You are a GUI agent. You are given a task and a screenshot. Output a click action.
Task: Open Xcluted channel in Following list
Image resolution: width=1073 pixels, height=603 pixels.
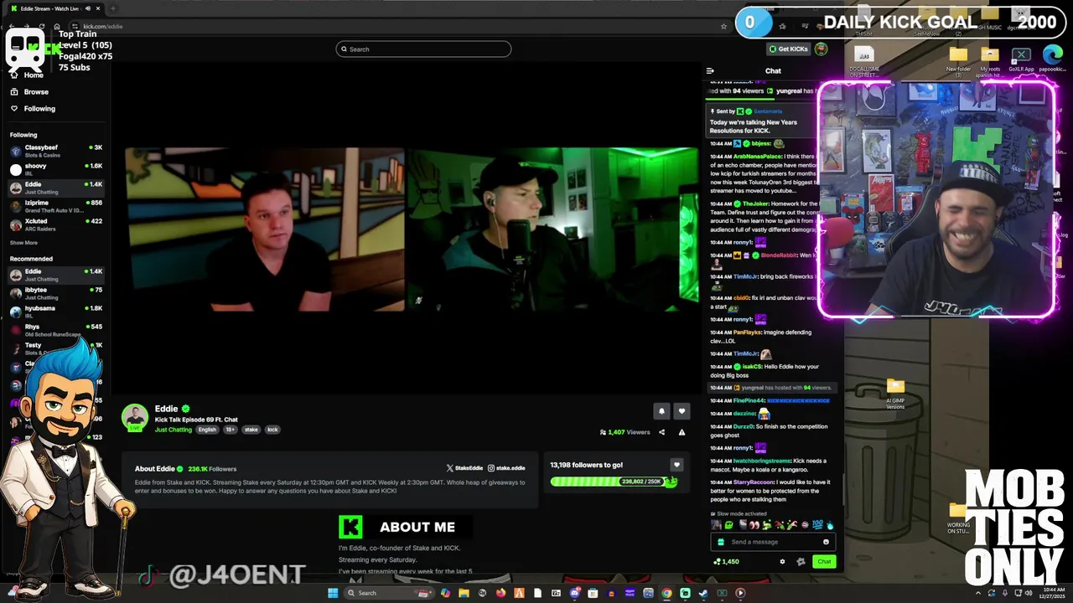click(x=55, y=224)
